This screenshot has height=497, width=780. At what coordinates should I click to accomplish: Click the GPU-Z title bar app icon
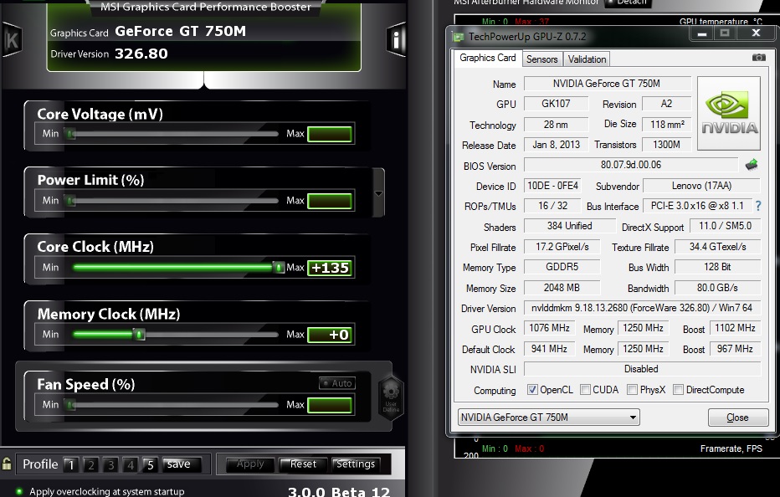click(458, 37)
